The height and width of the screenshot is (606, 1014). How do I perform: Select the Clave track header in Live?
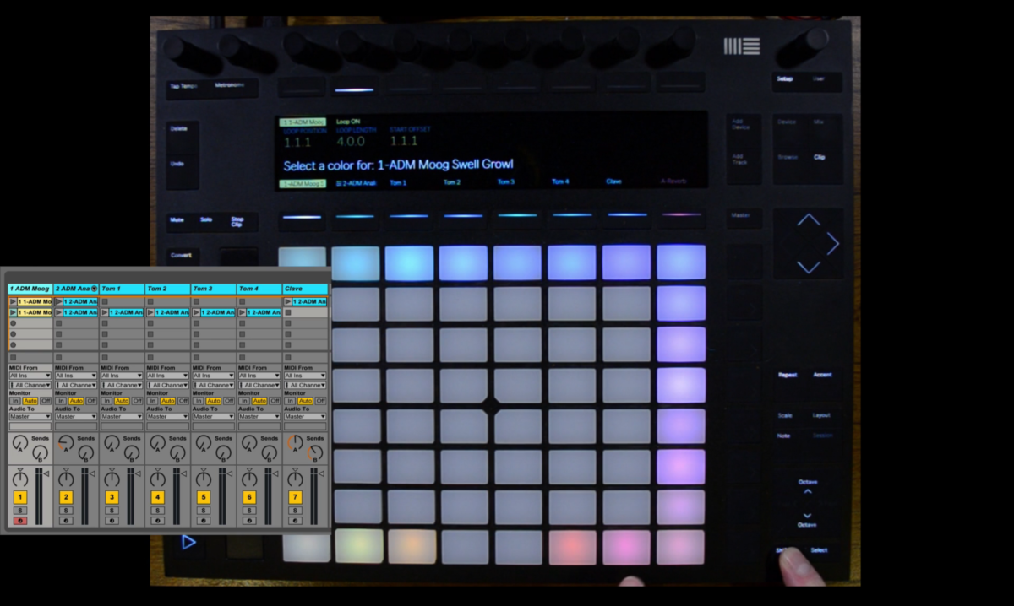[305, 289]
